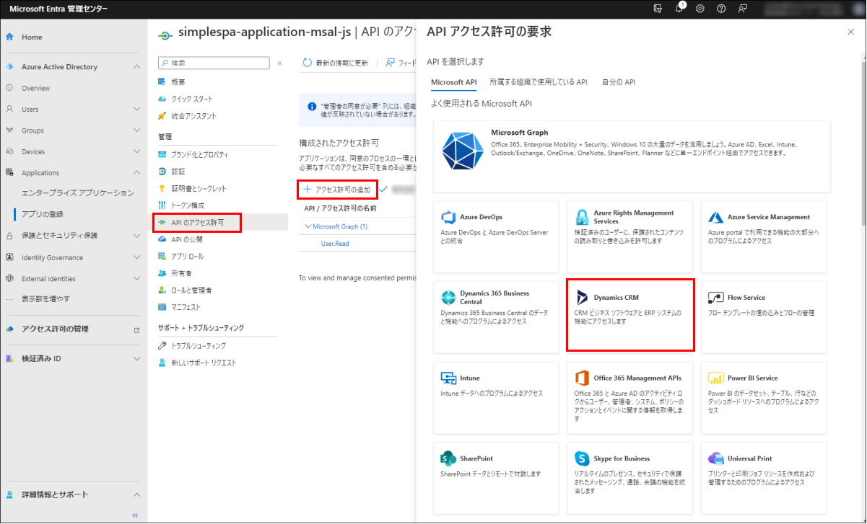
Task: Switch to the Microsoft API tab
Action: 453,82
